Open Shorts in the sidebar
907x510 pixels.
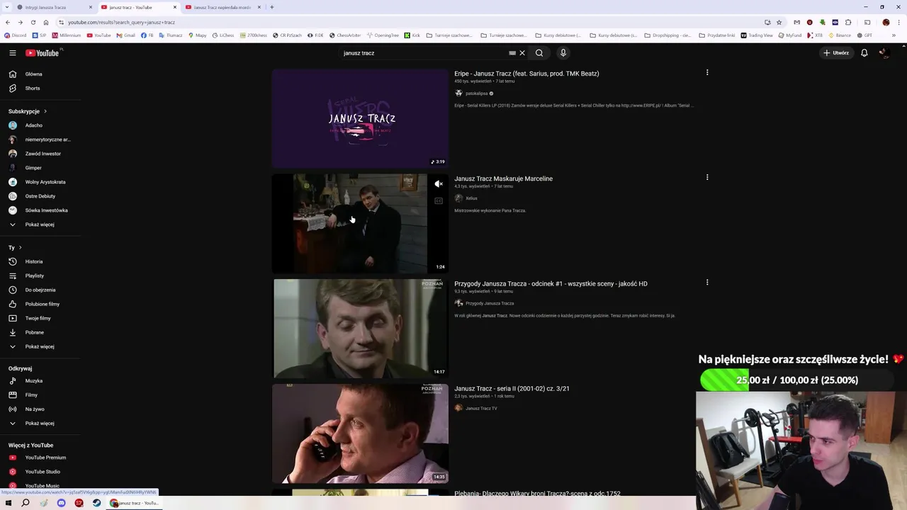tap(40, 89)
